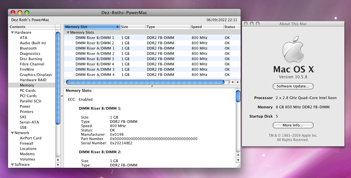Select PCI Cards entry
The height and width of the screenshot is (178, 351).
pos(28,96)
